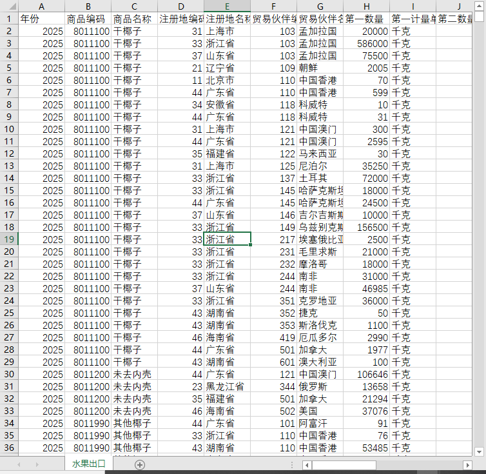Select the 北京市 cell
Image resolution: width=486 pixels, height=474 pixels.
(227, 80)
